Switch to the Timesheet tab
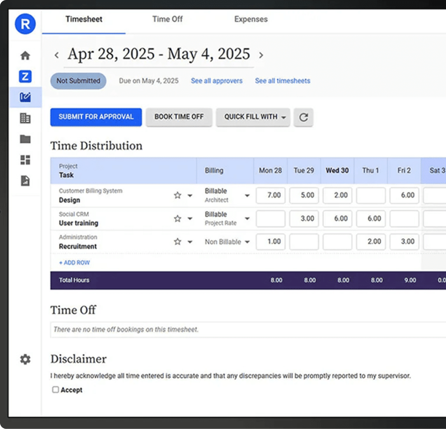 (84, 19)
